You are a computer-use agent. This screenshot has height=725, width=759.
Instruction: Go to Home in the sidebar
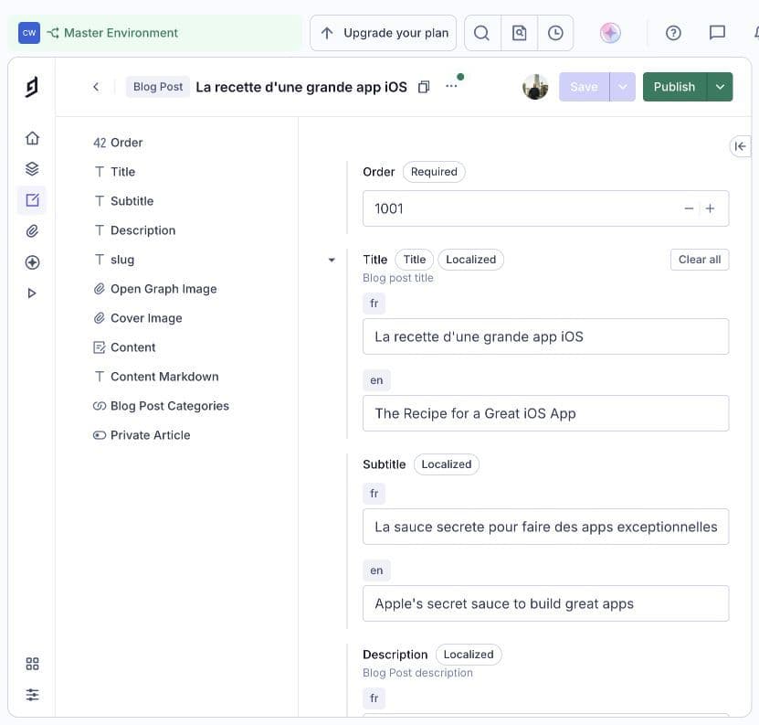[x=32, y=138]
